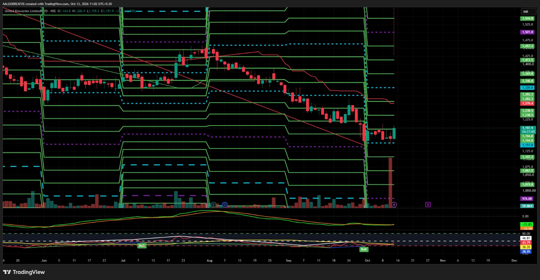Click the Aug label on time axis
This screenshot has height=280, width=540.
click(210, 260)
